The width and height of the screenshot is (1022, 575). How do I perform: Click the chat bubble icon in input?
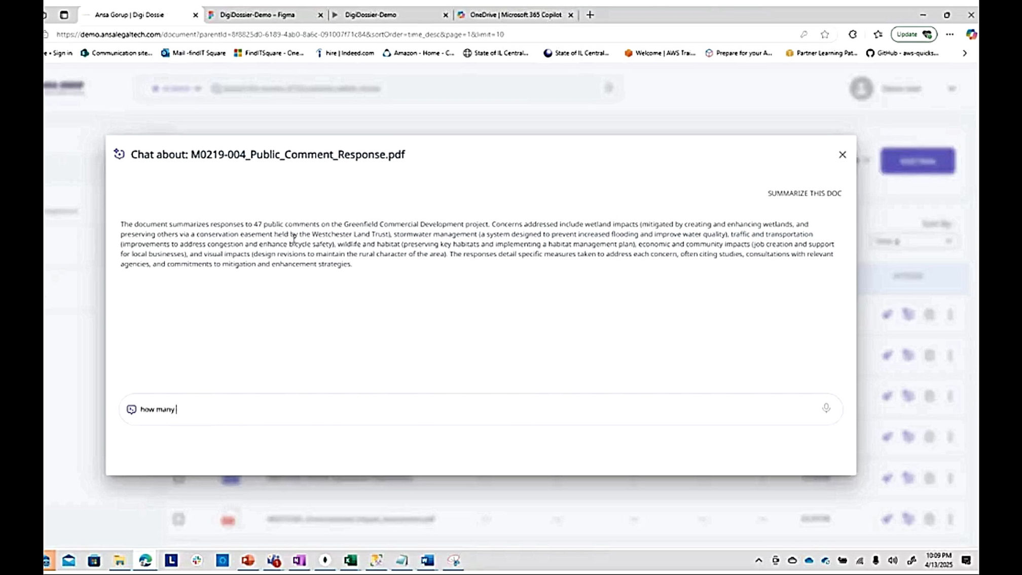point(131,409)
